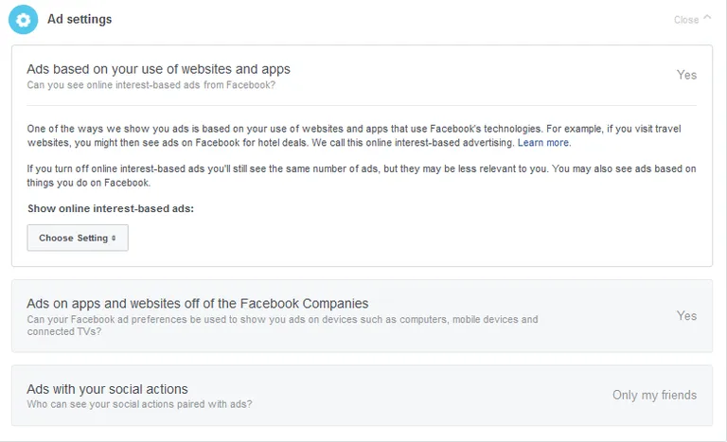This screenshot has height=442, width=727.
Task: Follow the Learn more link
Action: pos(544,143)
